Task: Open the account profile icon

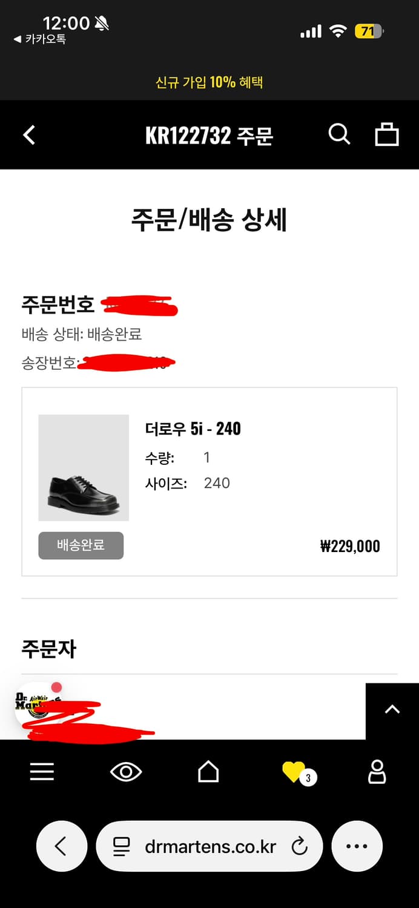Action: pyautogui.click(x=377, y=771)
